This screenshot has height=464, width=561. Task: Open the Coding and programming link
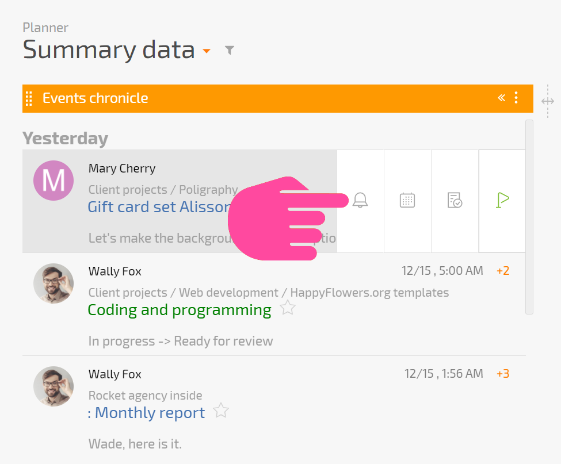coord(180,310)
